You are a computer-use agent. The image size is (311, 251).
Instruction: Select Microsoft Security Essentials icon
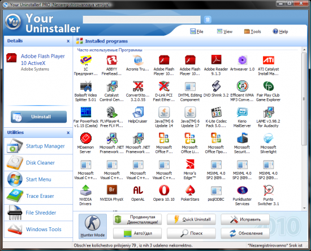[242, 138]
